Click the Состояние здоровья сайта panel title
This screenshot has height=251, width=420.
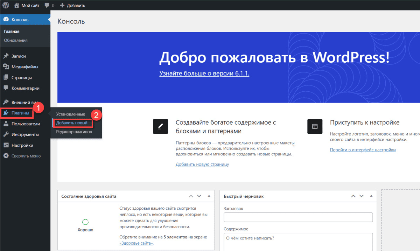point(89,196)
